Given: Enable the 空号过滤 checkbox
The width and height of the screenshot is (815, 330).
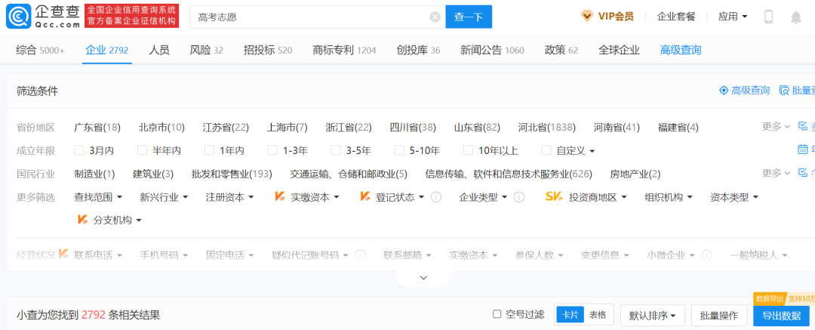Looking at the screenshot, I should pos(497,314).
